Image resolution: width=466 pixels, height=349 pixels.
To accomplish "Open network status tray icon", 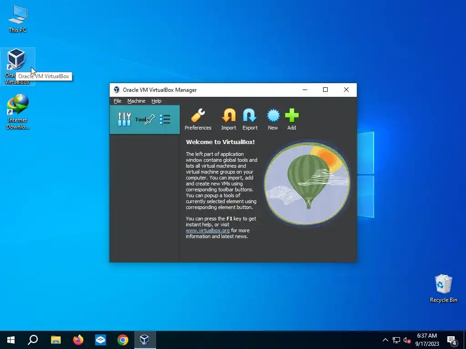I will (396, 340).
